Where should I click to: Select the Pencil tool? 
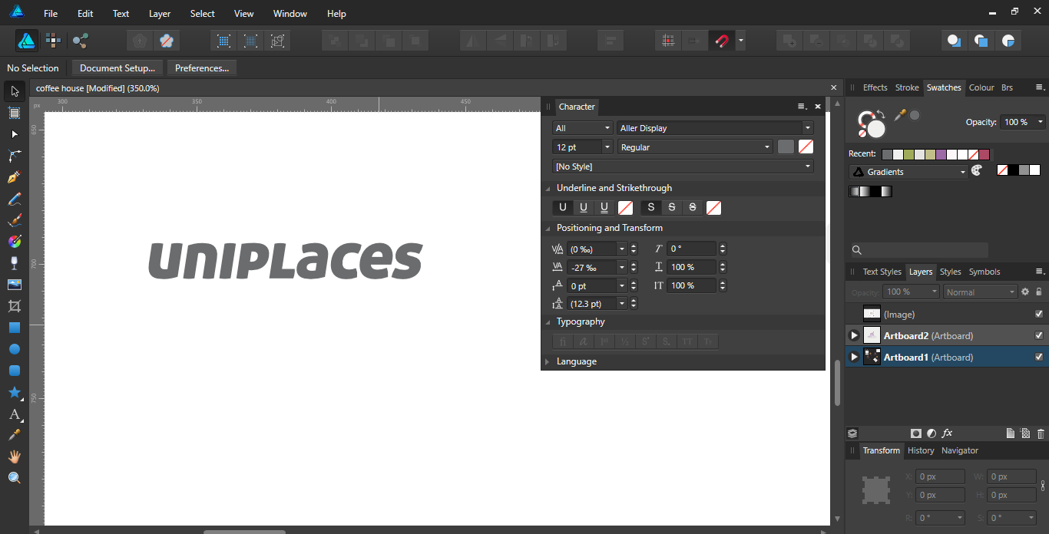point(15,199)
